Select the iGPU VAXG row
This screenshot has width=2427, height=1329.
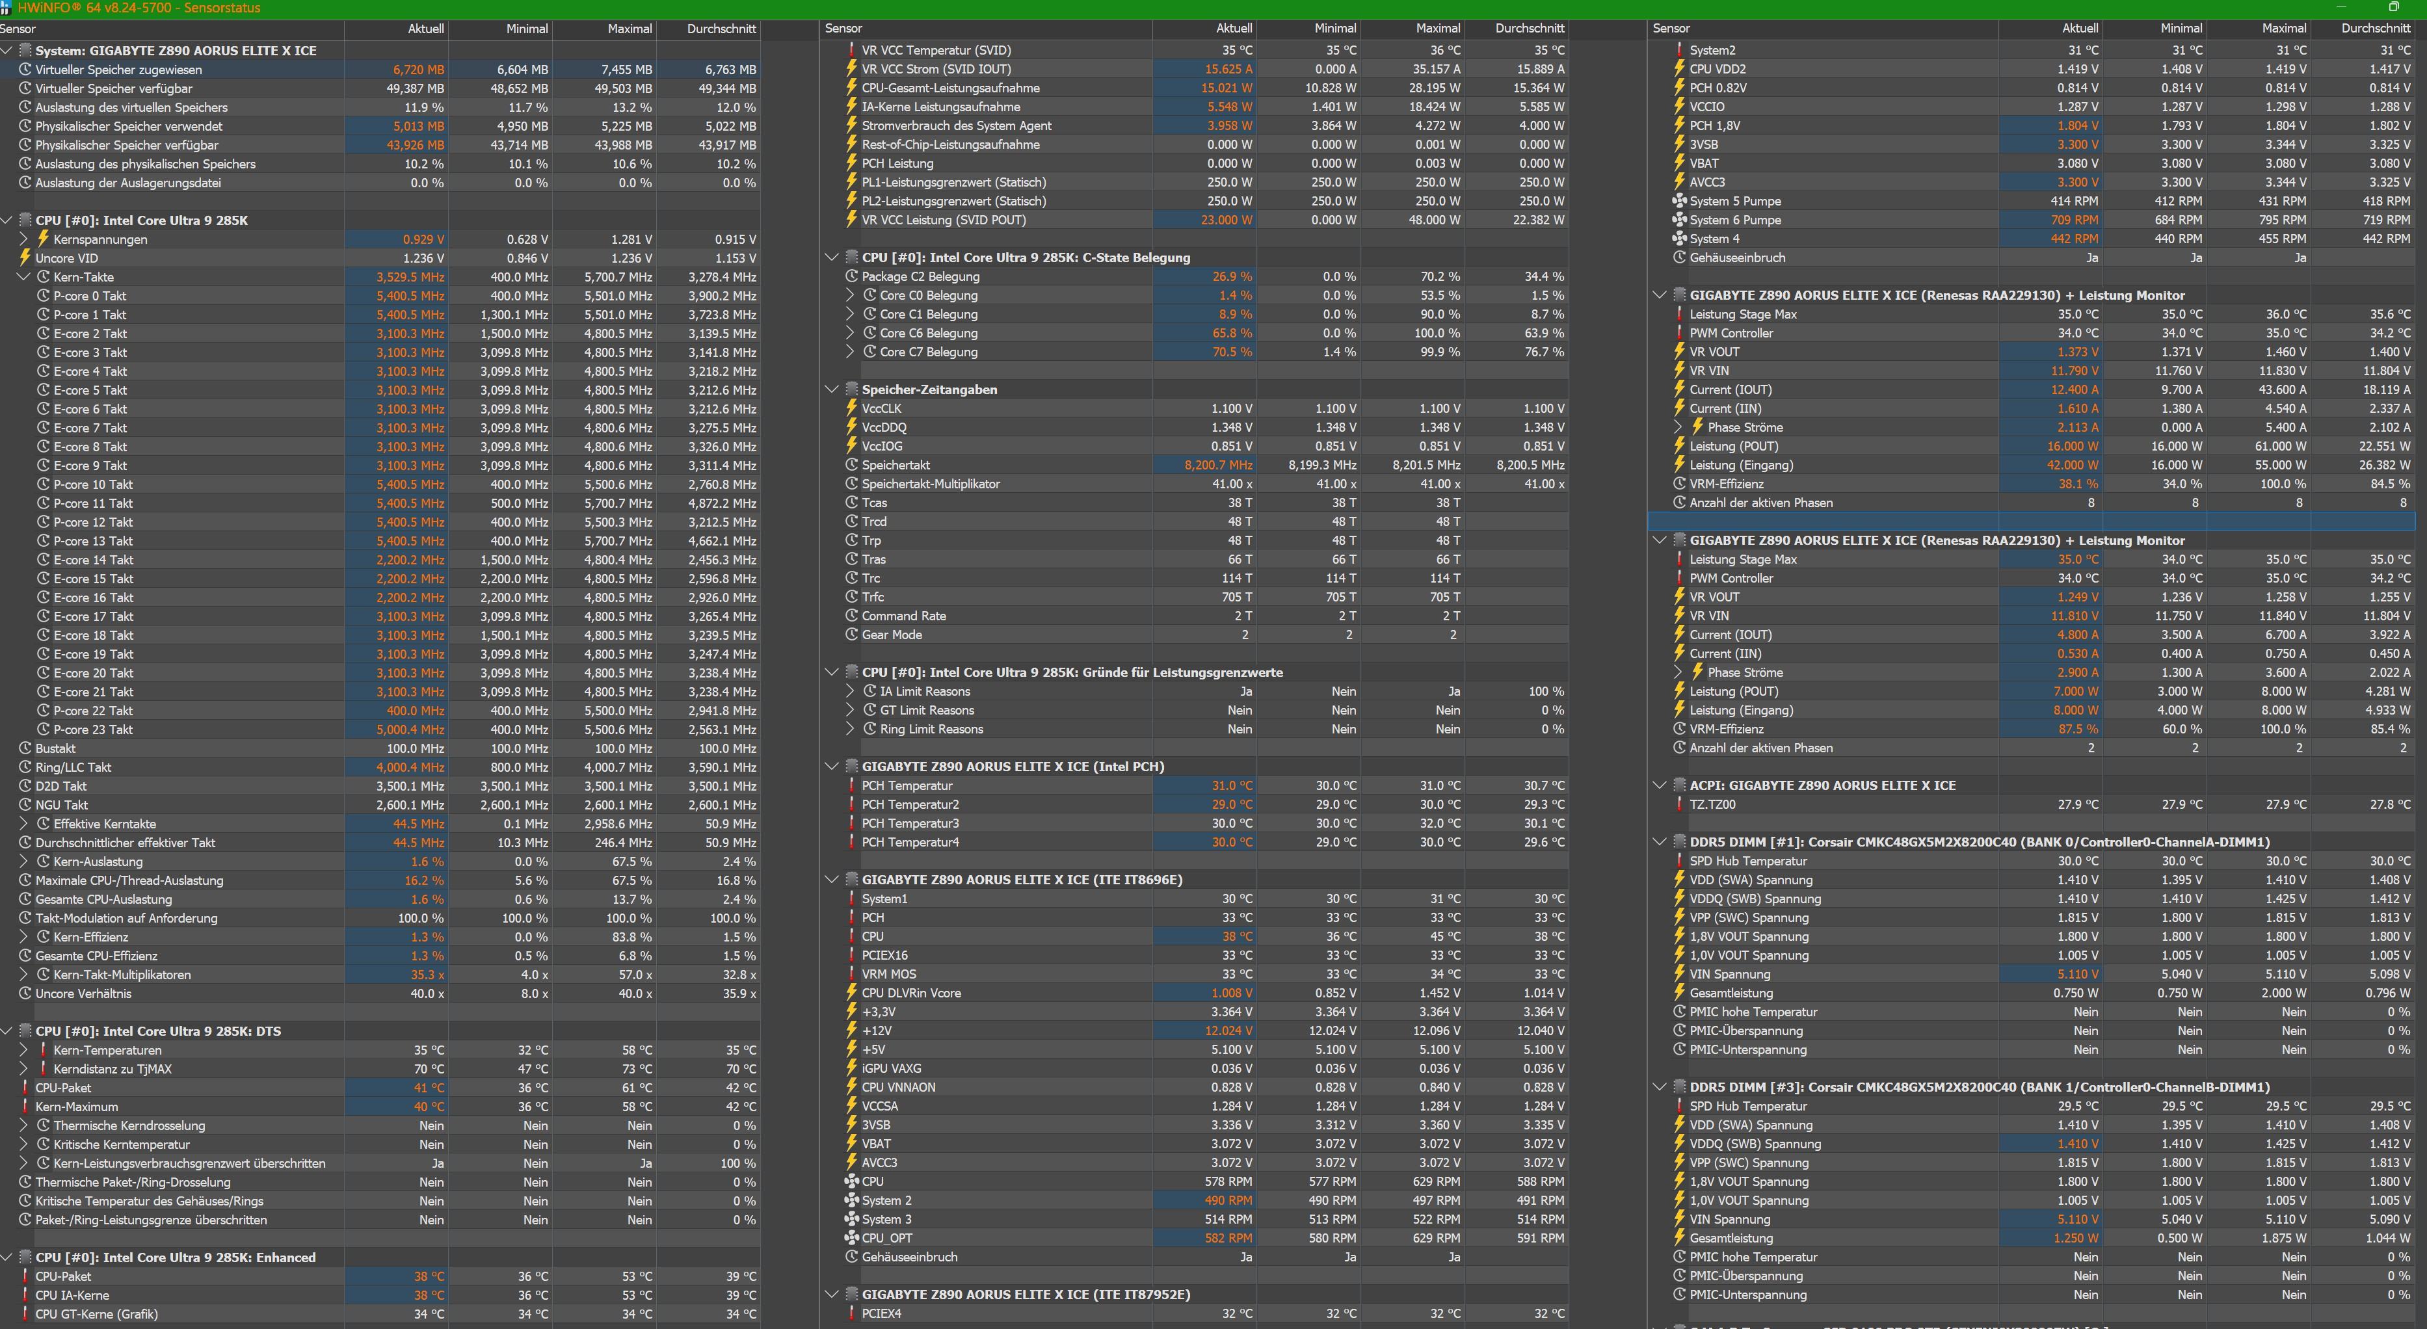1195,1068
